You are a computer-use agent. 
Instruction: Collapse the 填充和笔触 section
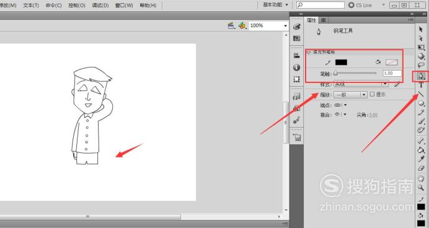point(309,52)
